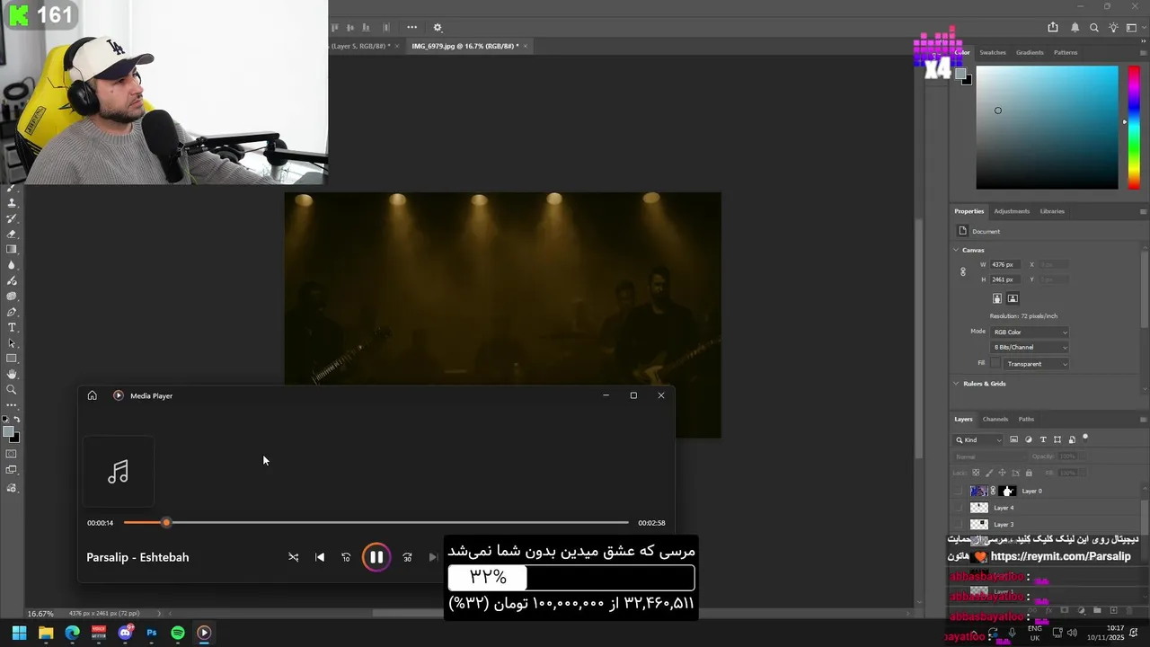Open the Transparent fill dropdown
This screenshot has width=1150, height=647.
(x=1037, y=364)
